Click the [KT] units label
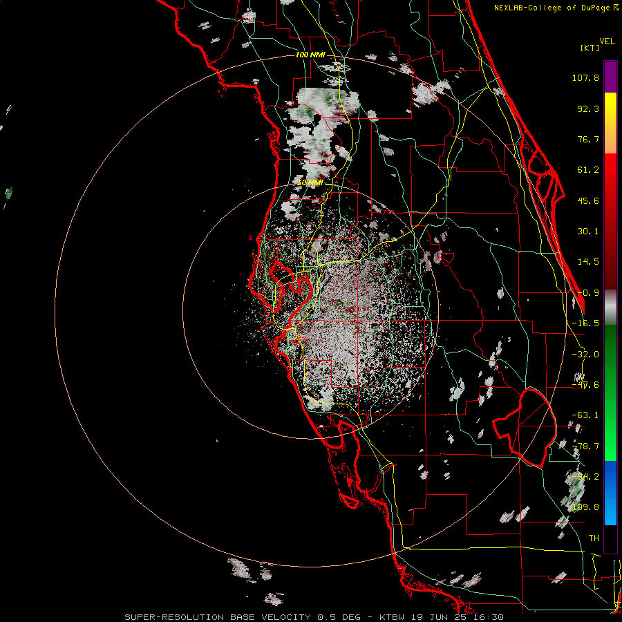The image size is (622, 622). click(x=590, y=48)
